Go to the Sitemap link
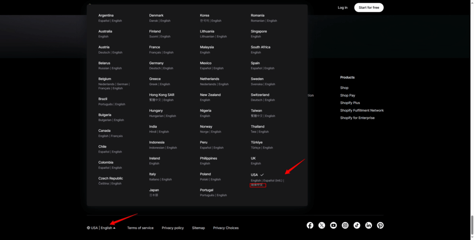 coord(198,228)
